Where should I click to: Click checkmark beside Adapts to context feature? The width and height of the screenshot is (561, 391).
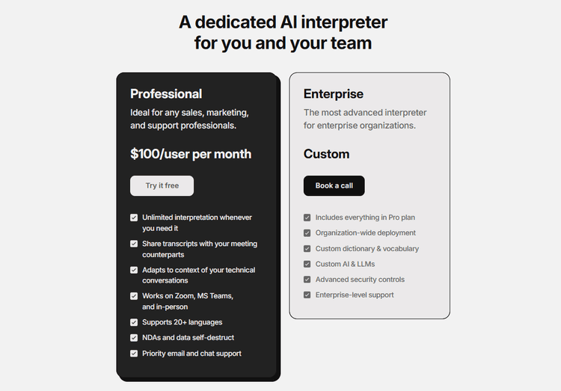(134, 270)
